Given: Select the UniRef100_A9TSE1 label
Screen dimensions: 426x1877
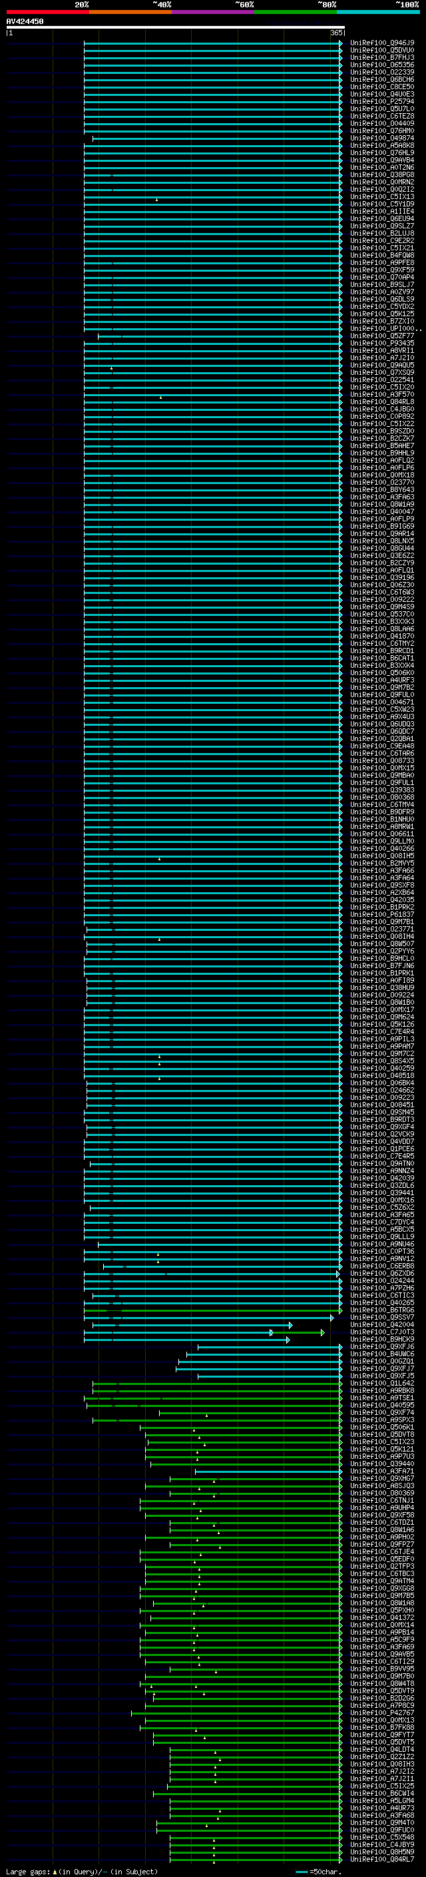Looking at the screenshot, I should 381,1398.
